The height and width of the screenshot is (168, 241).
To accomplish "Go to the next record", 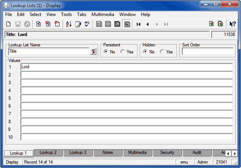I will (x=157, y=24).
